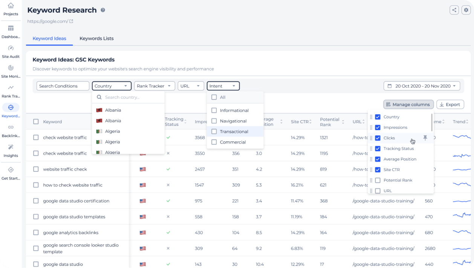This screenshot has height=268, width=474.
Task: Click Search Conditions field
Action: point(63,86)
